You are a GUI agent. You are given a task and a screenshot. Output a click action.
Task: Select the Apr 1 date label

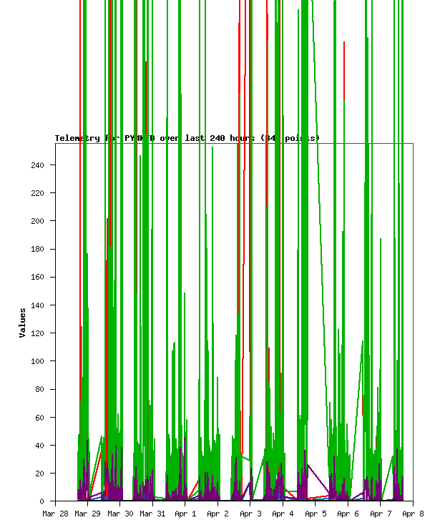(x=185, y=514)
